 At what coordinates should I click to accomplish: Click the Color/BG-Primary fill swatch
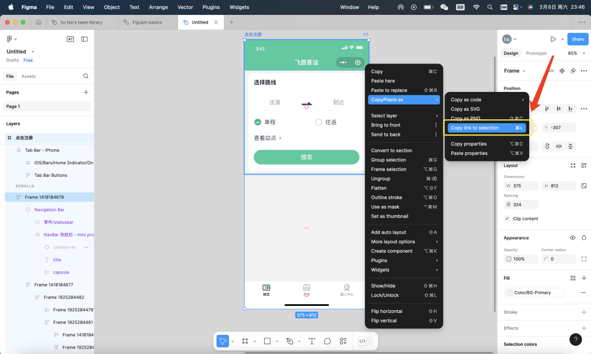coord(509,293)
